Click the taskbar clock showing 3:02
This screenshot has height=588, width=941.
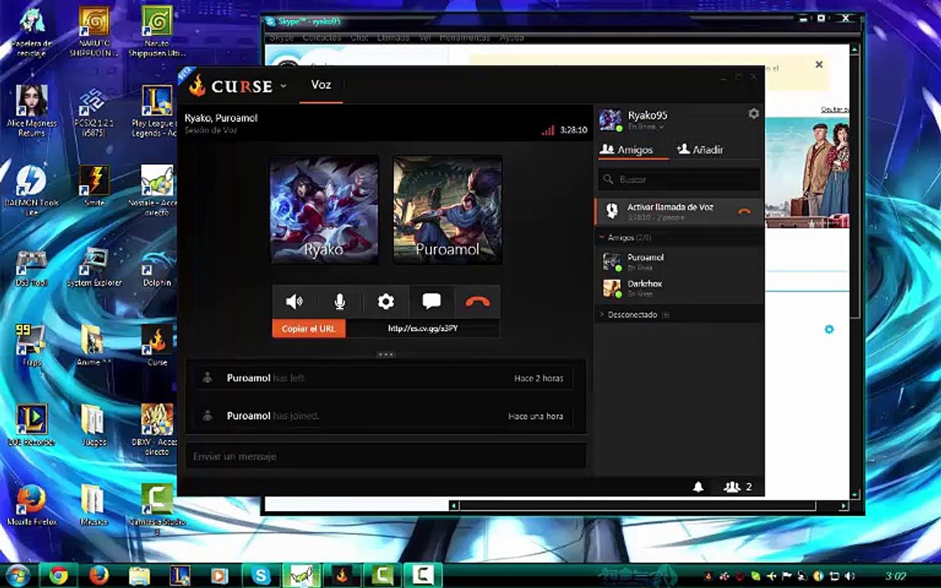[x=895, y=576]
